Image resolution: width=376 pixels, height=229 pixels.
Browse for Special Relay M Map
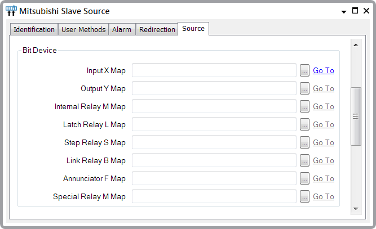point(304,196)
